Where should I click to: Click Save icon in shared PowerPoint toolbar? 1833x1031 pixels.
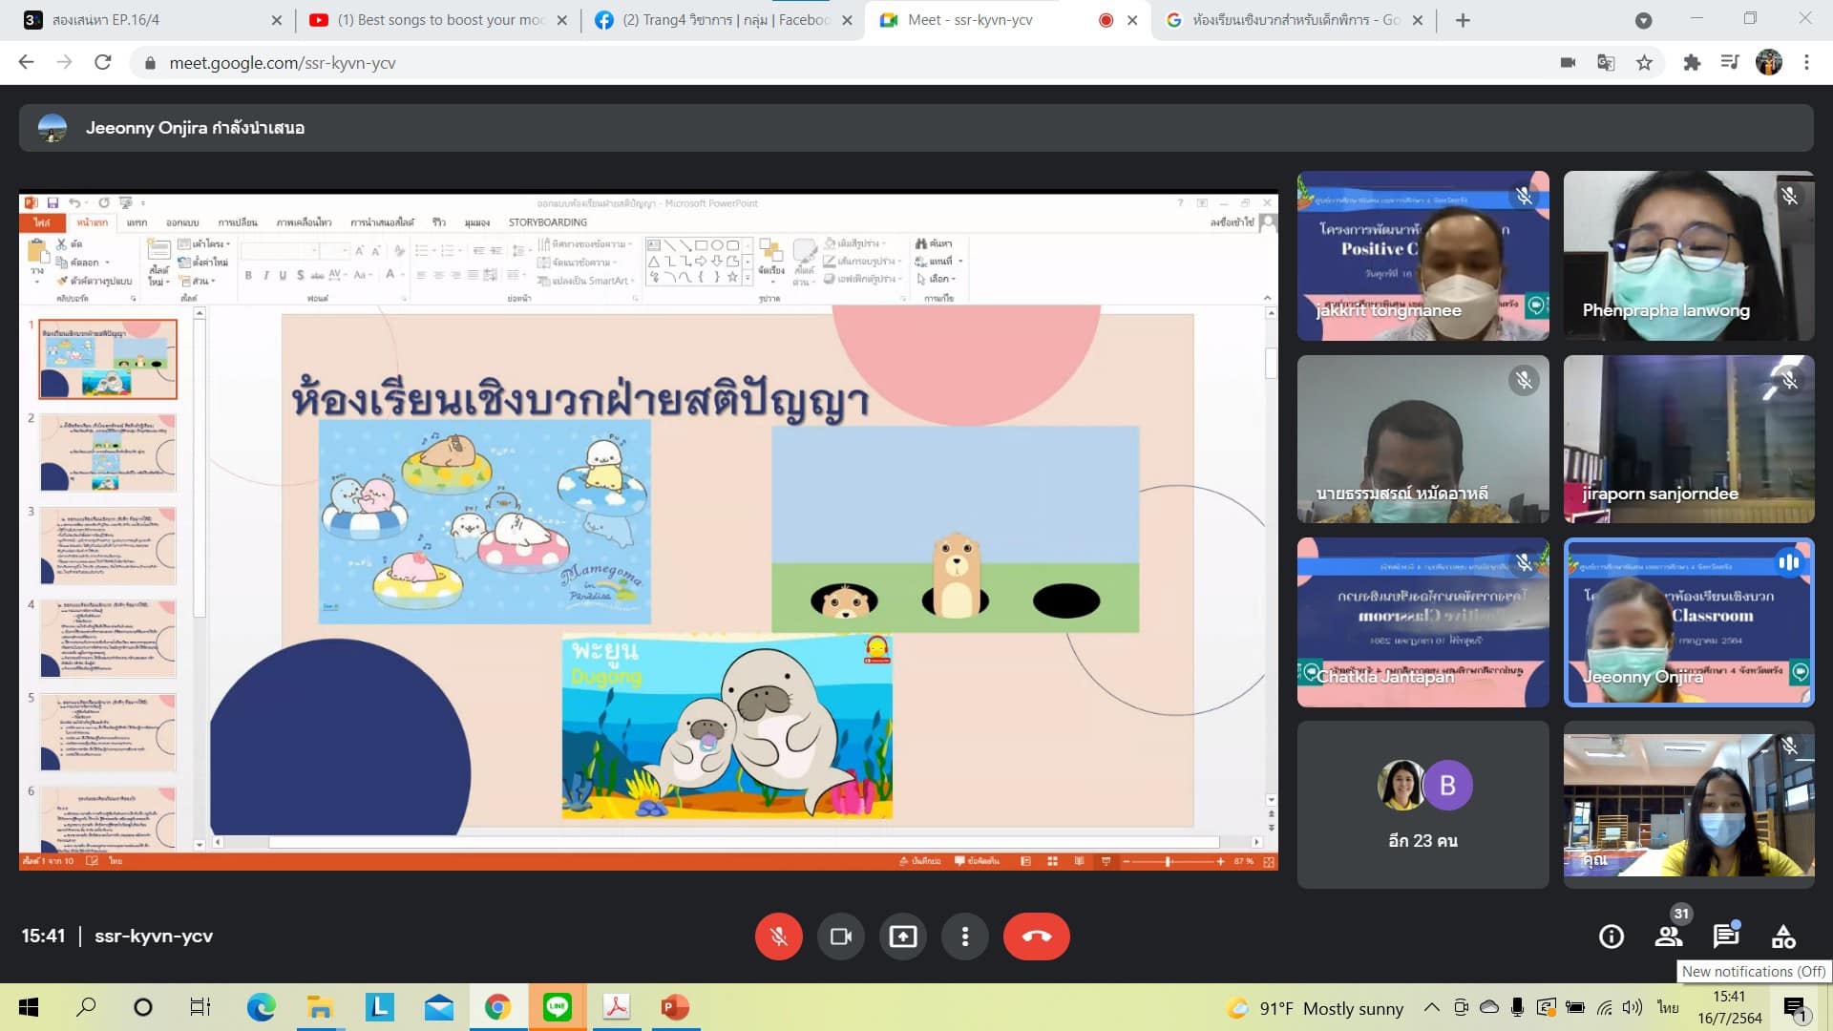53,203
